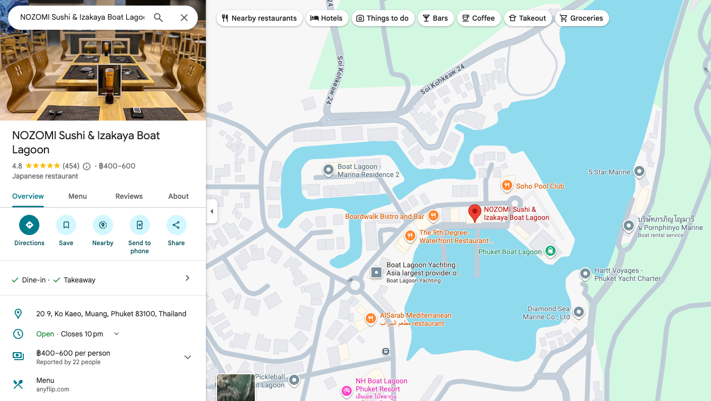This screenshot has height=401, width=711.
Task: Open the 454 reviews count
Action: 71,166
